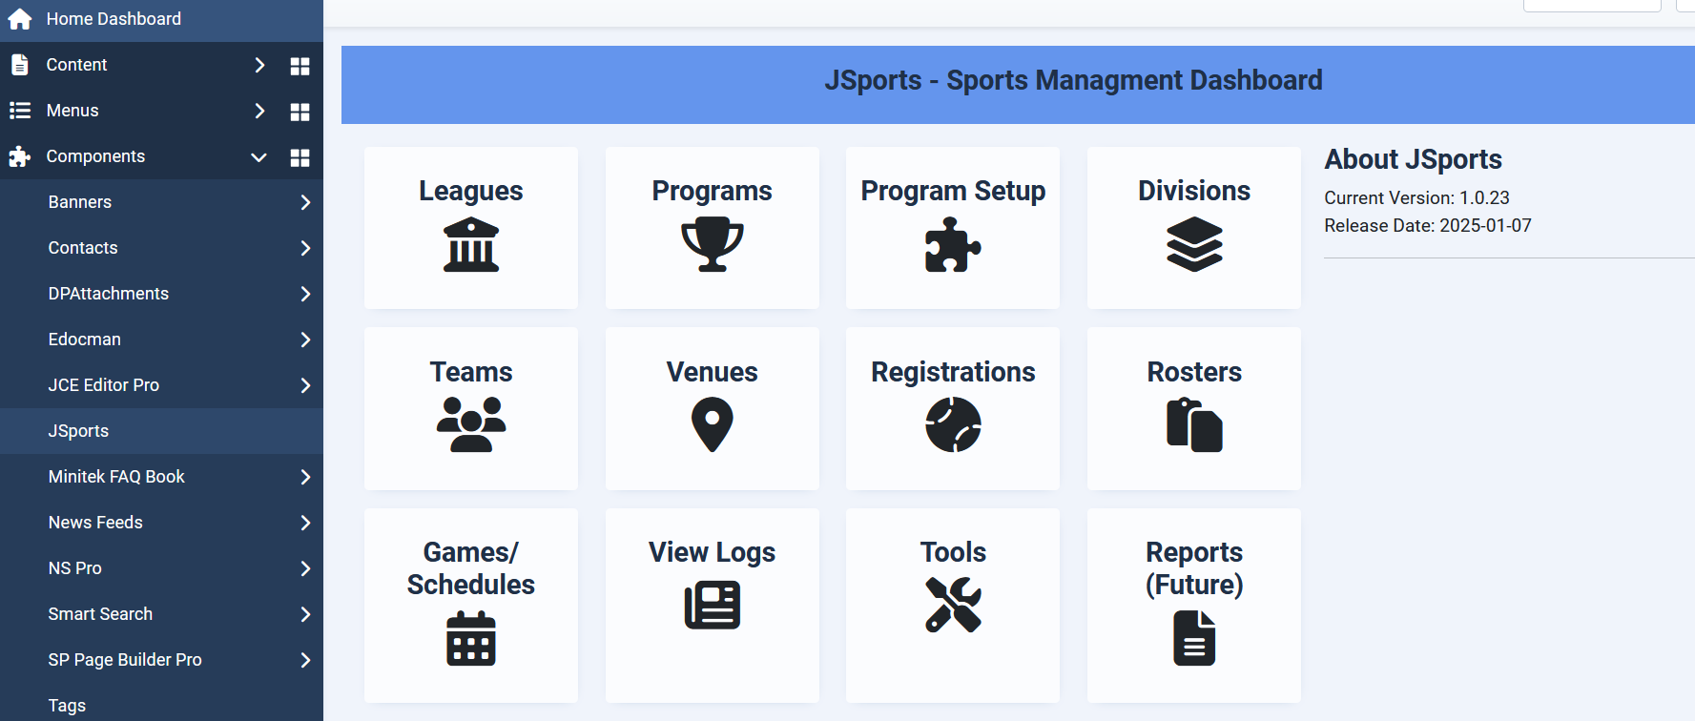Go to Home Dashboard menu item
The height and width of the screenshot is (721, 1695).
pos(162,19)
